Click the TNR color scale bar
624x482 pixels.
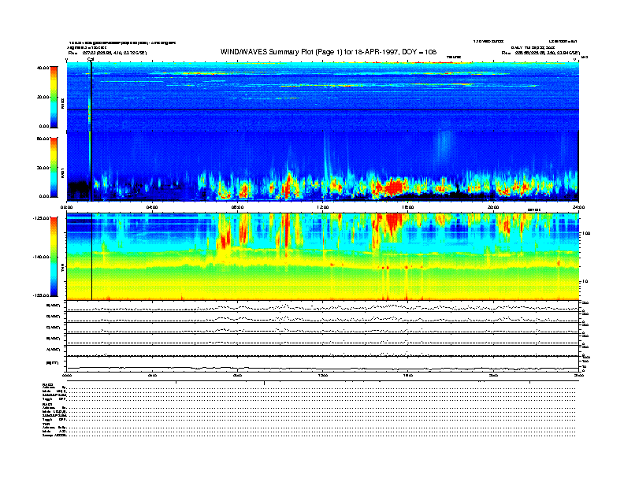pos(54,257)
